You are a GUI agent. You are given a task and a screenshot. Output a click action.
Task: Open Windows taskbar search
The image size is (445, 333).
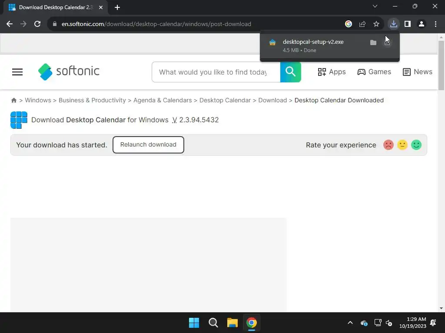click(213, 323)
